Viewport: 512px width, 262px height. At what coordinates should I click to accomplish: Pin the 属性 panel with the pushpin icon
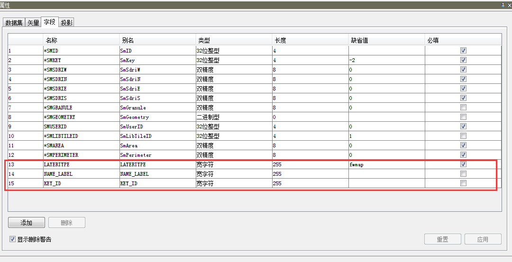pos(503,5)
